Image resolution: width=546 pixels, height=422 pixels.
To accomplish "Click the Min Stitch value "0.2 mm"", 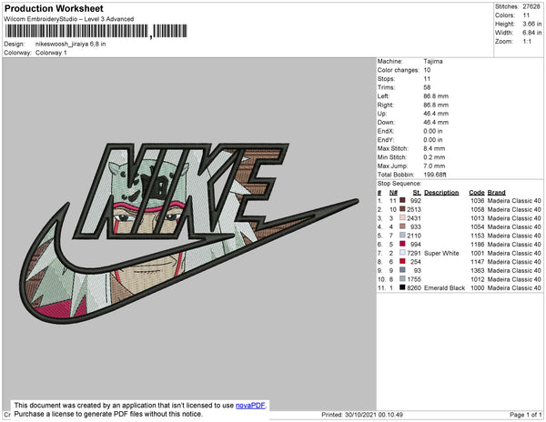I will point(434,157).
